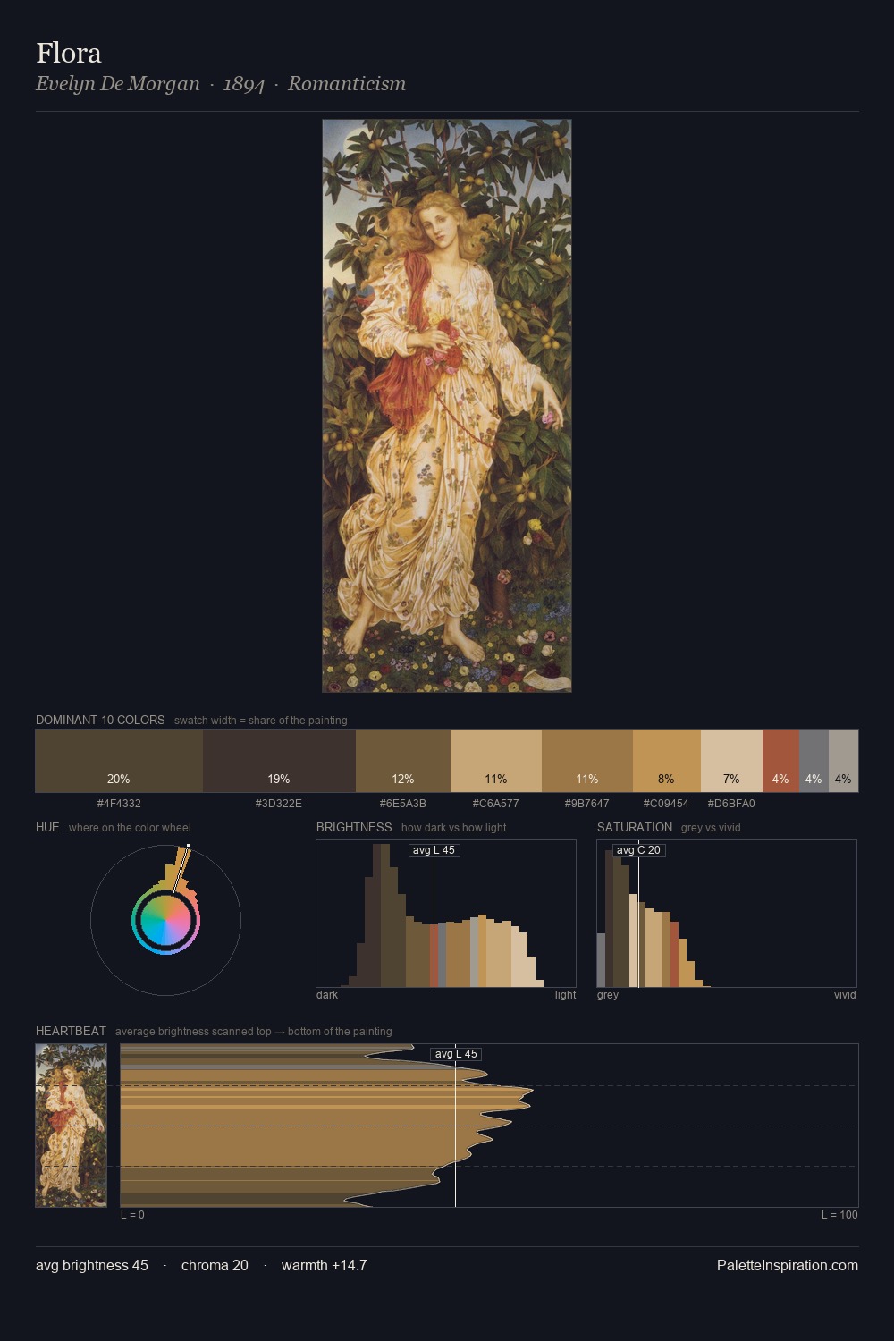This screenshot has height=1341, width=894.
Task: Click the #9B7647 hex code label
Action: (x=587, y=804)
